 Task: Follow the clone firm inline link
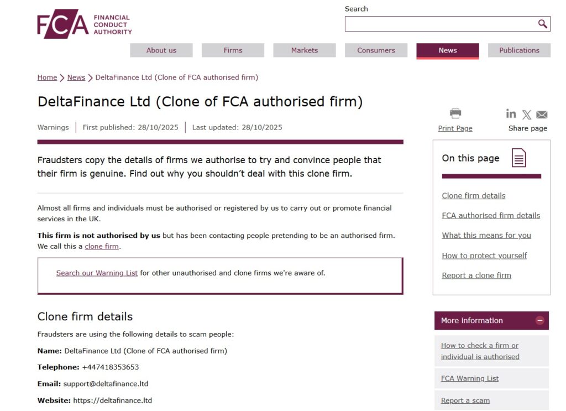[x=102, y=246]
